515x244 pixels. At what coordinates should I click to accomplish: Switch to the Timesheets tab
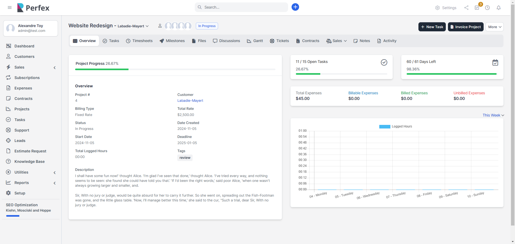pos(139,41)
